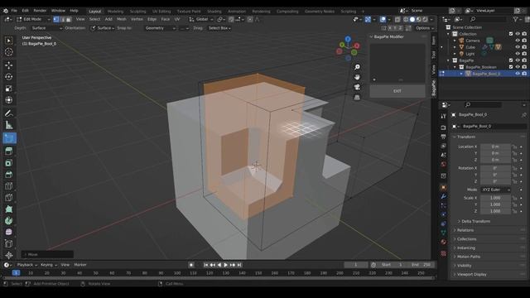
Task: Enable face select mode
Action: pyautogui.click(x=69, y=20)
